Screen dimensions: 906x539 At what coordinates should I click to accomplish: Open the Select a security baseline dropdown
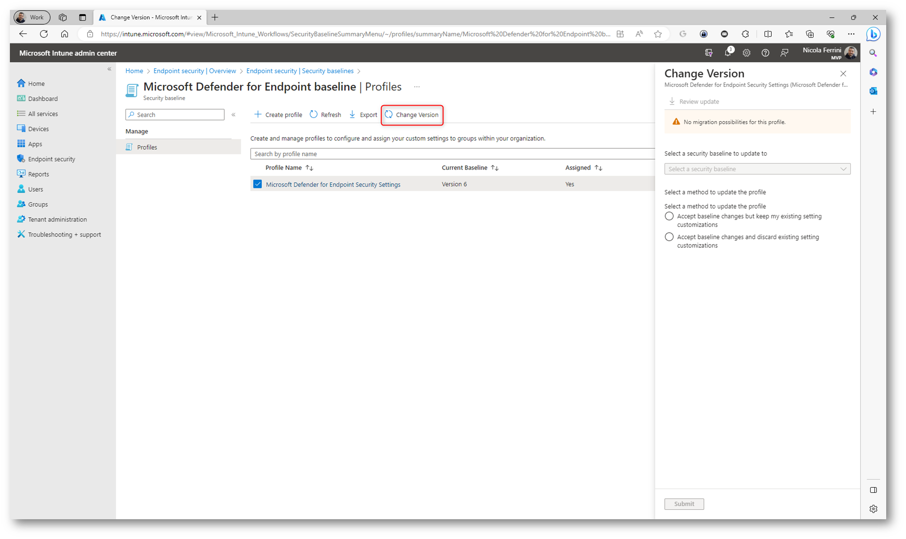(757, 169)
